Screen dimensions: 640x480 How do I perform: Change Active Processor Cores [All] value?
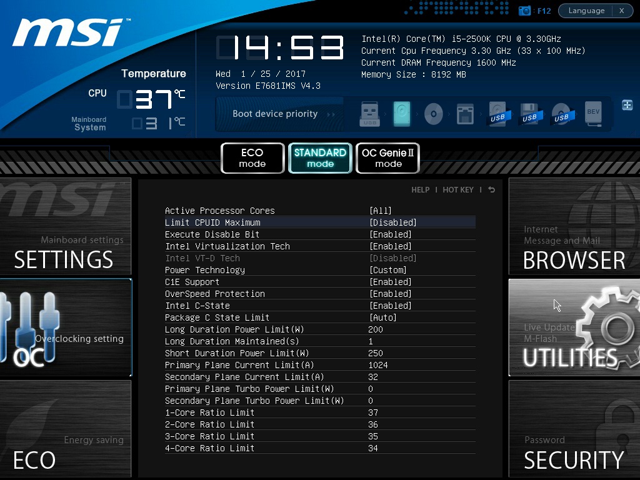coord(381,211)
